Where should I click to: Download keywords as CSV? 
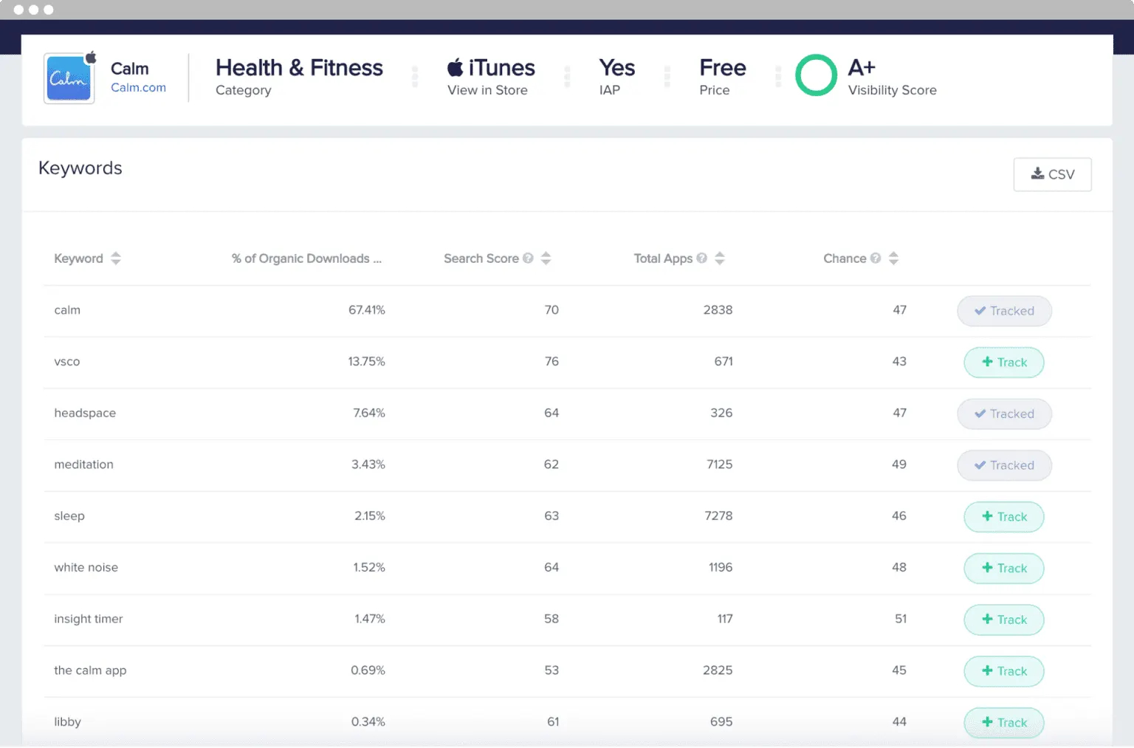[x=1052, y=174]
